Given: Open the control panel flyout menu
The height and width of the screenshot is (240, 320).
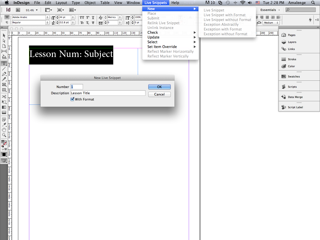Looking at the screenshot, I should 317,20.
